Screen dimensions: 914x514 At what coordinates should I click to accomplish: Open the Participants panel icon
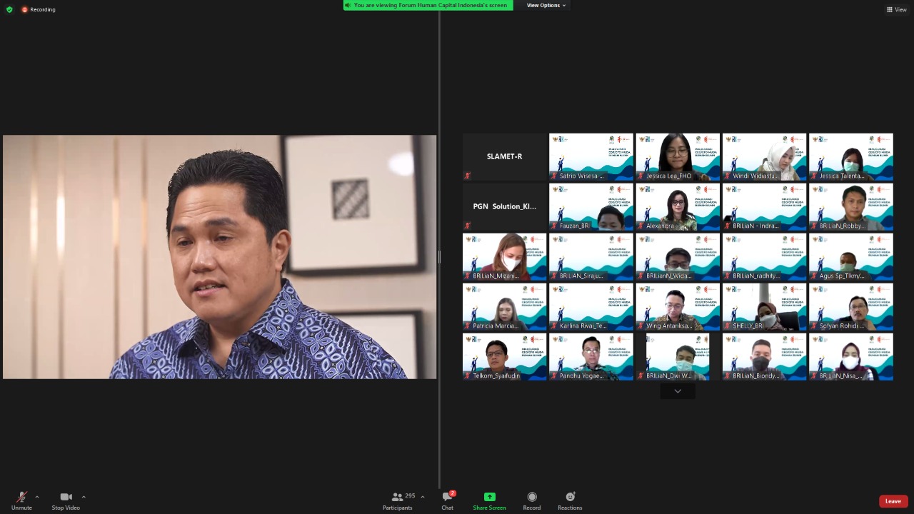(397, 497)
